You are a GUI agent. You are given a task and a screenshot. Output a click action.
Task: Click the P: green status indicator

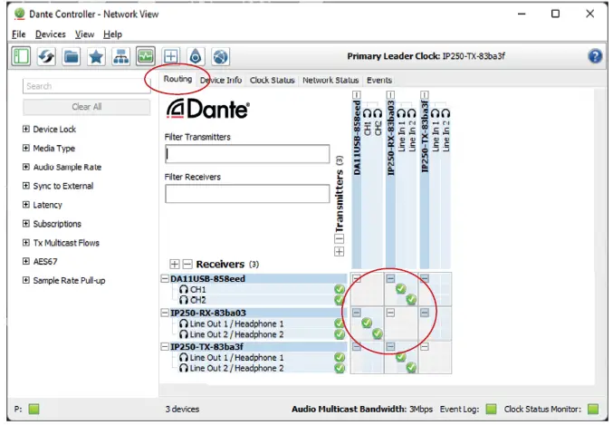pos(34,409)
